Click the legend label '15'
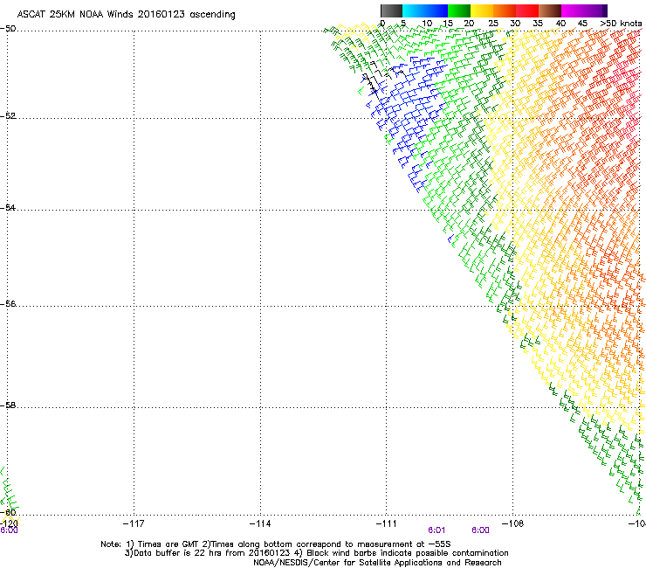The image size is (646, 568). coord(448,24)
